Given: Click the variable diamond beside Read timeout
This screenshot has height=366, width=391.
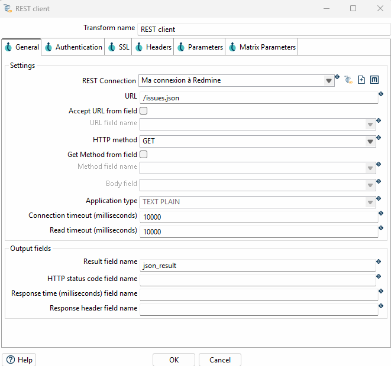Looking at the screenshot, I should click(381, 228).
